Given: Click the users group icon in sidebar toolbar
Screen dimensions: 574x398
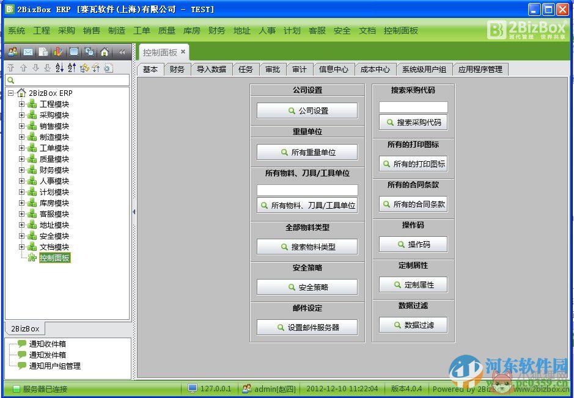Looking at the screenshot, I should [x=12, y=52].
